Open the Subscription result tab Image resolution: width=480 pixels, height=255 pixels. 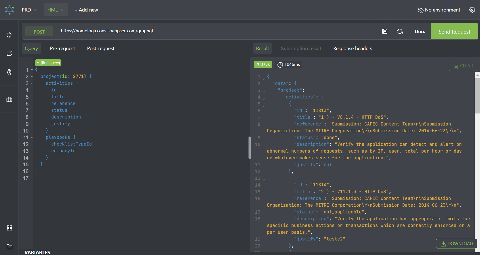point(301,48)
